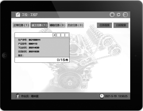View the 历史任务 (0) tab
This screenshot has width=143, height=111.
point(75,25)
